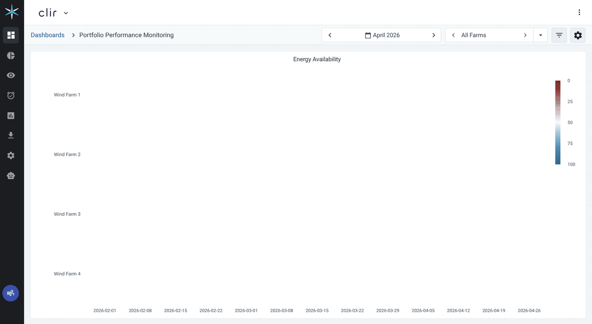Click the 50 value on color legend

tap(570, 122)
